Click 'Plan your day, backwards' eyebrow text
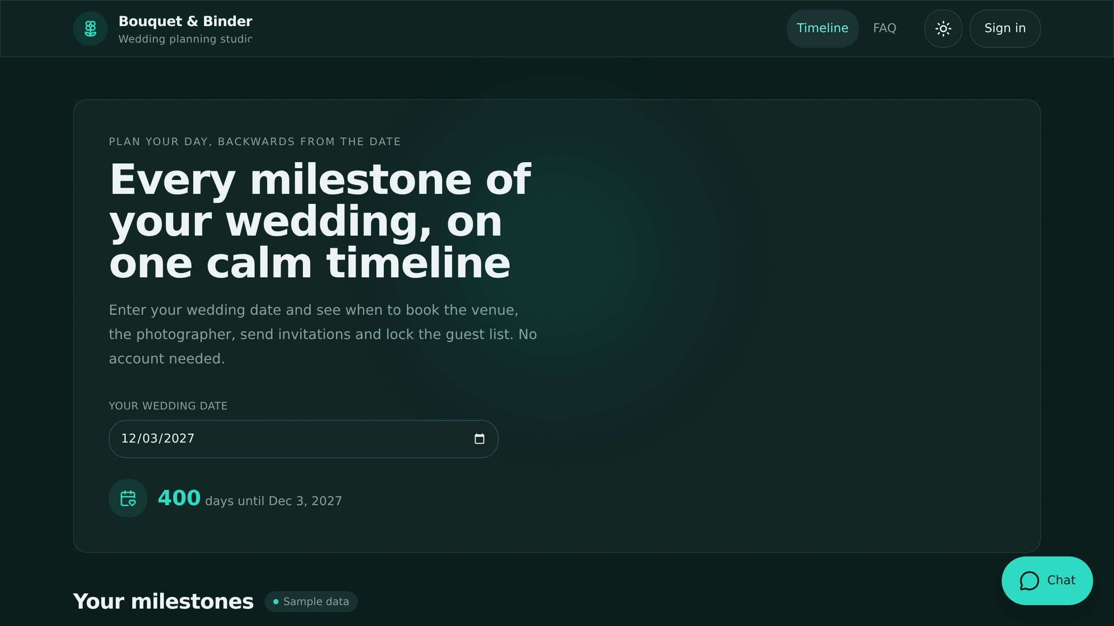The width and height of the screenshot is (1114, 626). point(255,142)
